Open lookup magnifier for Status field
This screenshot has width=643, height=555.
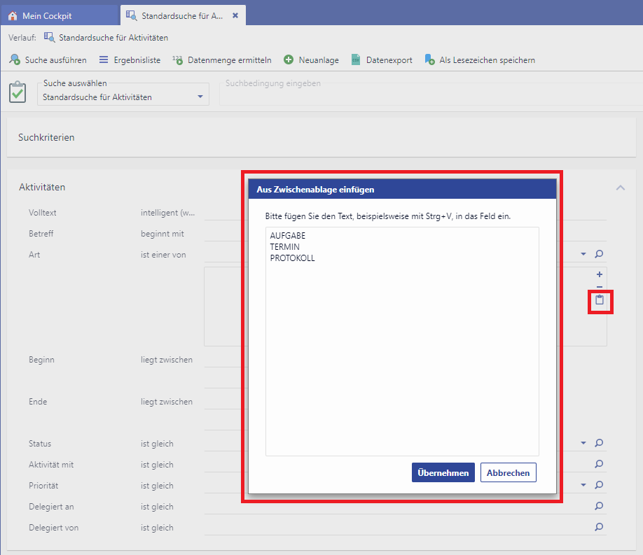pos(599,443)
